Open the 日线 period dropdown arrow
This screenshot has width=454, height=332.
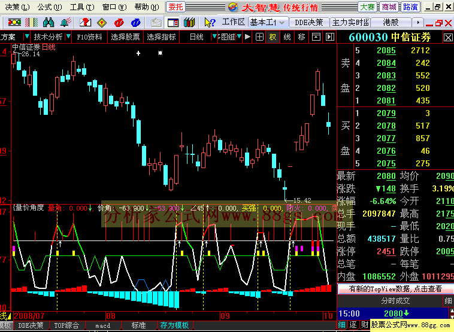tap(214, 36)
